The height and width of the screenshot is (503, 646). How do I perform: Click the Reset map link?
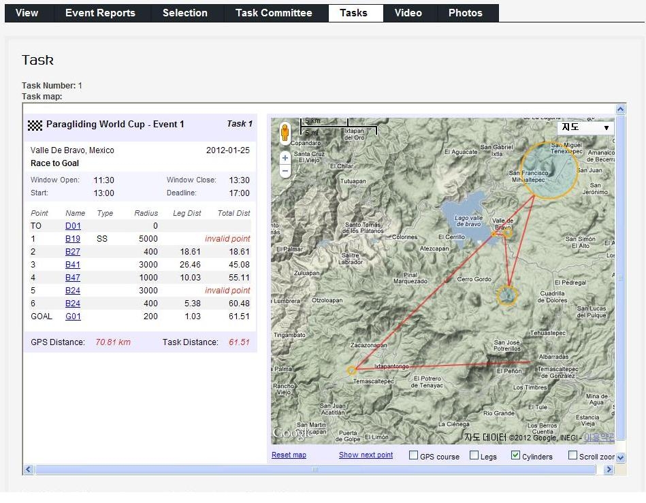pyautogui.click(x=289, y=455)
